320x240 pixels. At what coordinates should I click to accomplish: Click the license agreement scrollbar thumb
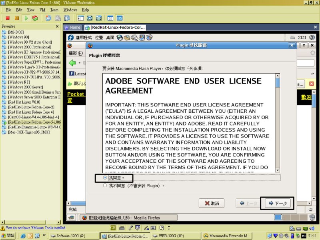(277, 83)
